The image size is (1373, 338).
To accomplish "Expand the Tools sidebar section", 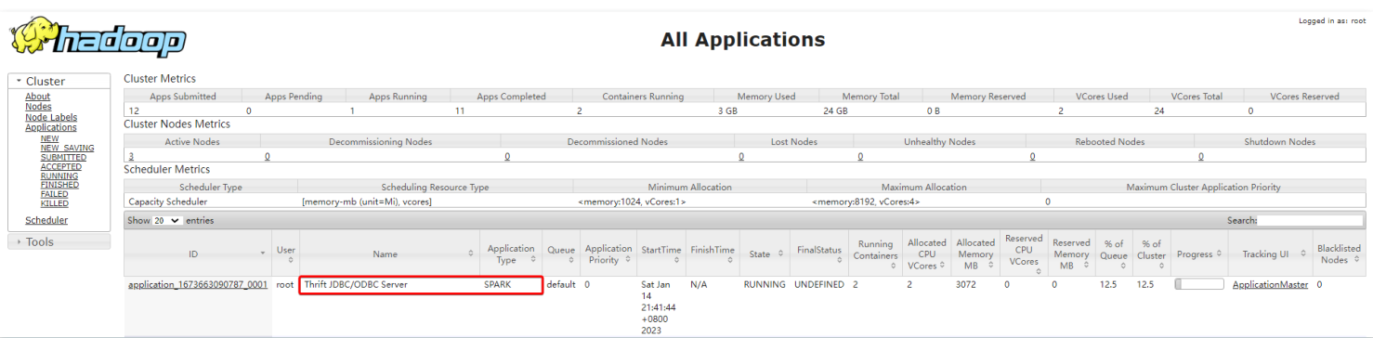I will click(x=59, y=242).
